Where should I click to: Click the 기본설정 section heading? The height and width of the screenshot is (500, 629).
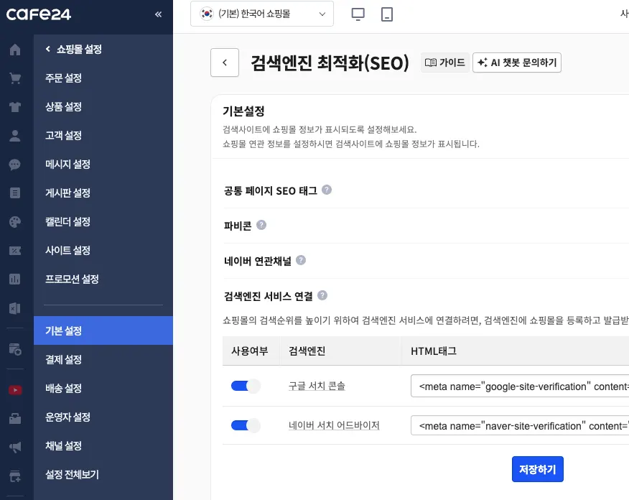pyautogui.click(x=243, y=111)
